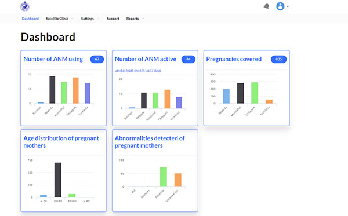The image size is (348, 216).
Task: Click the Number of ANM using title
Action: coord(53,59)
